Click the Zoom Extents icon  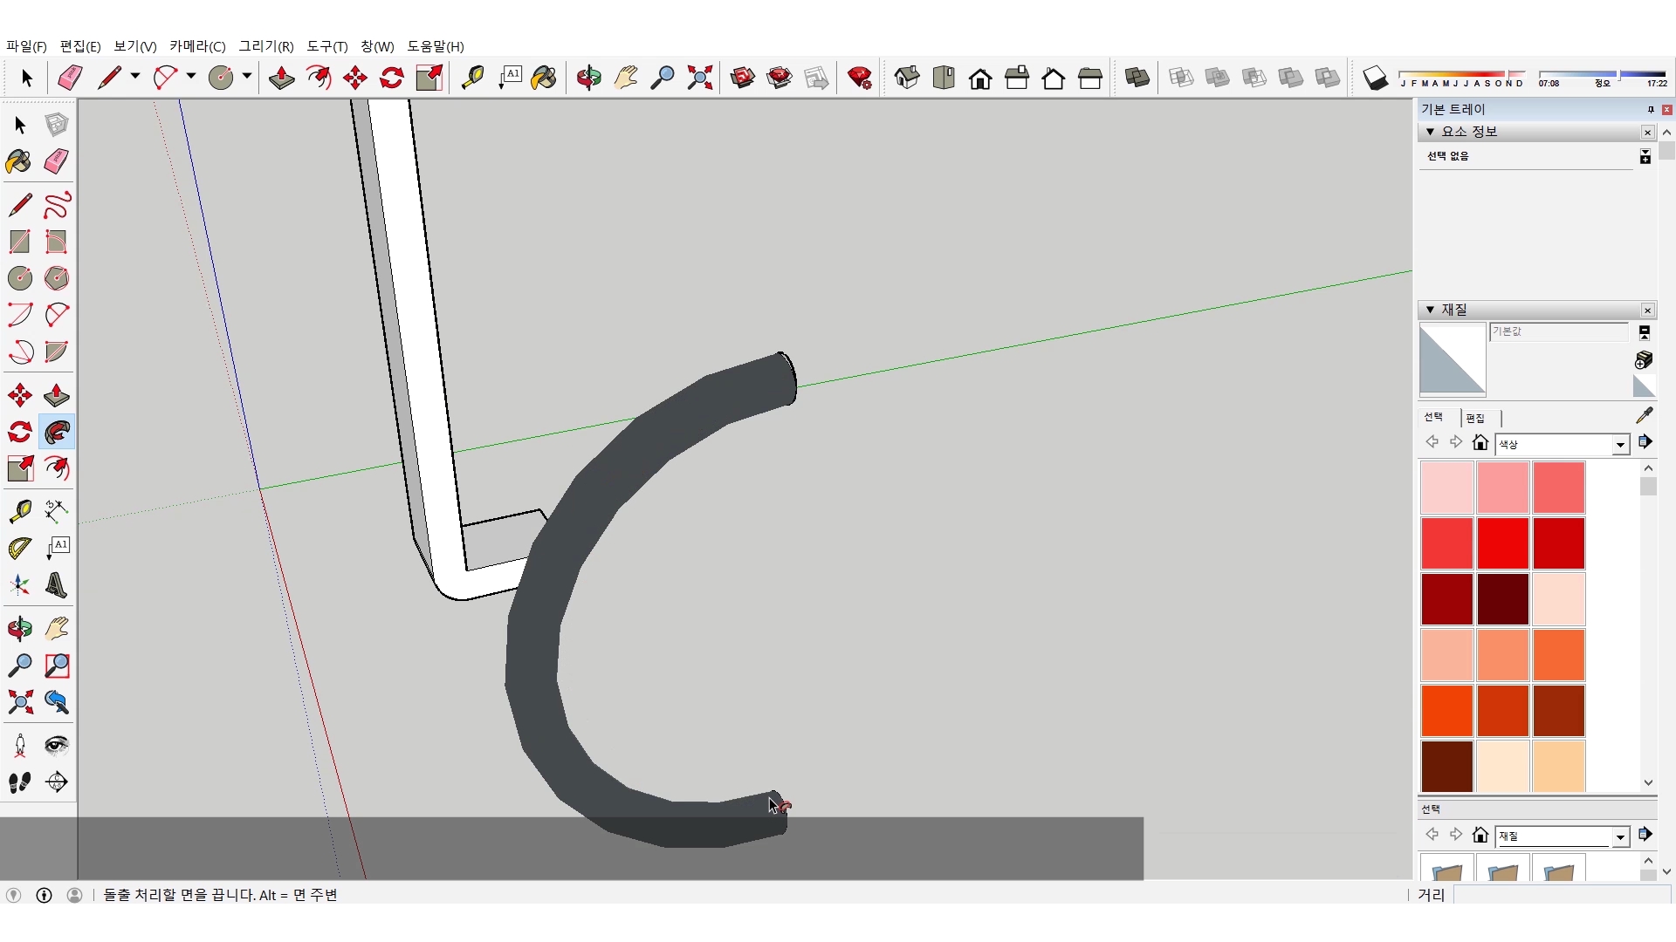(x=699, y=78)
